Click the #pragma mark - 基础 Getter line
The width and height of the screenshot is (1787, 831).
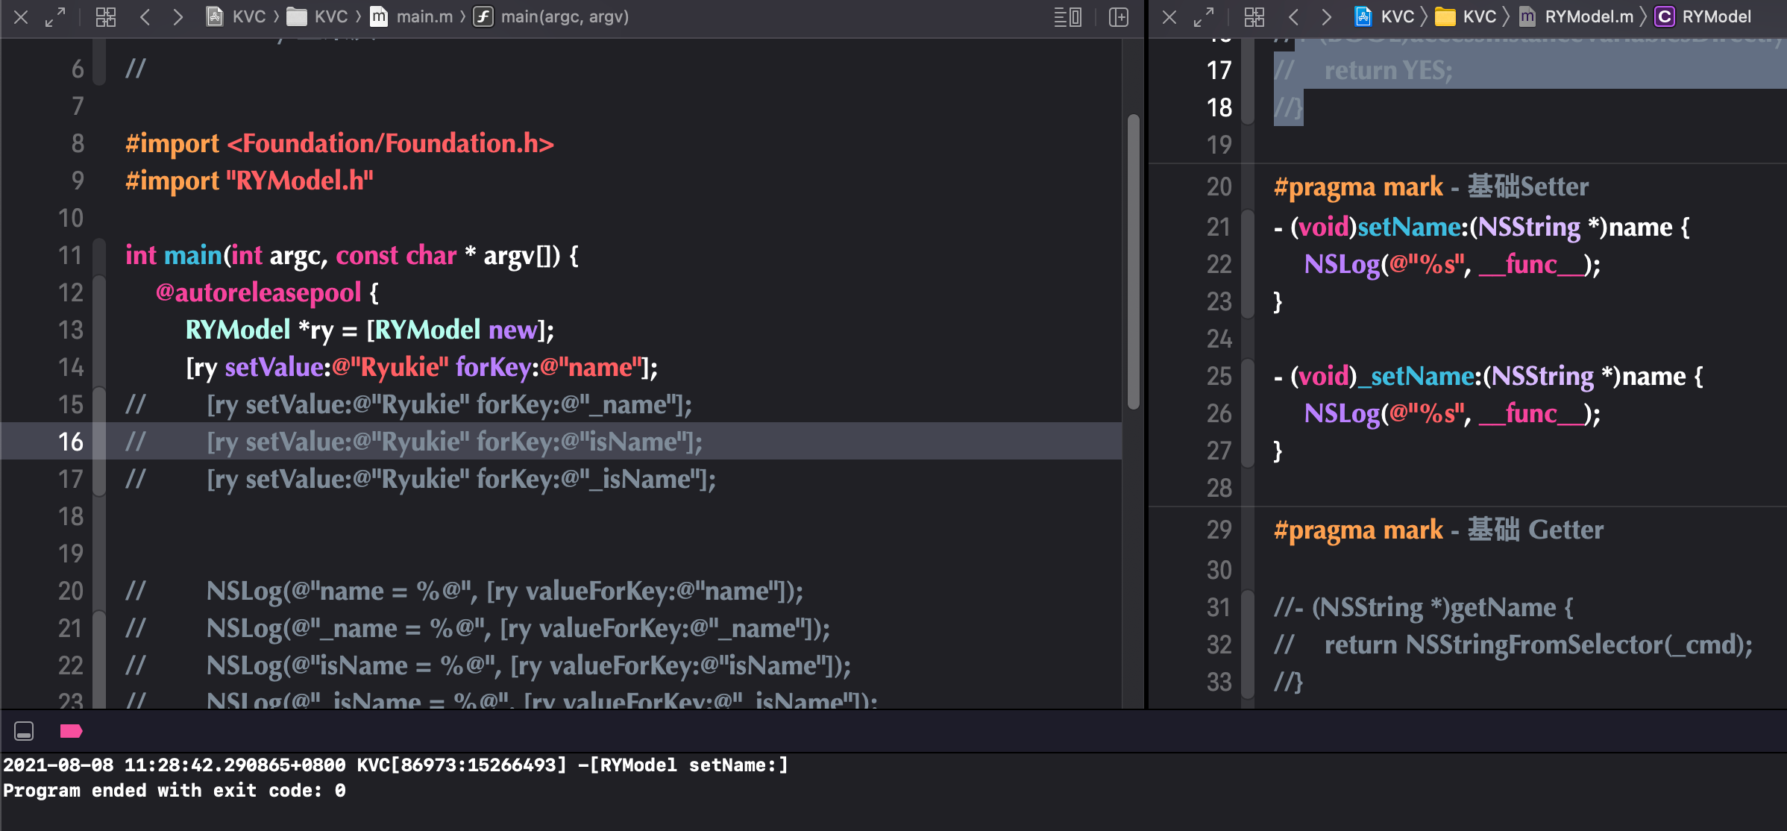[1439, 530]
